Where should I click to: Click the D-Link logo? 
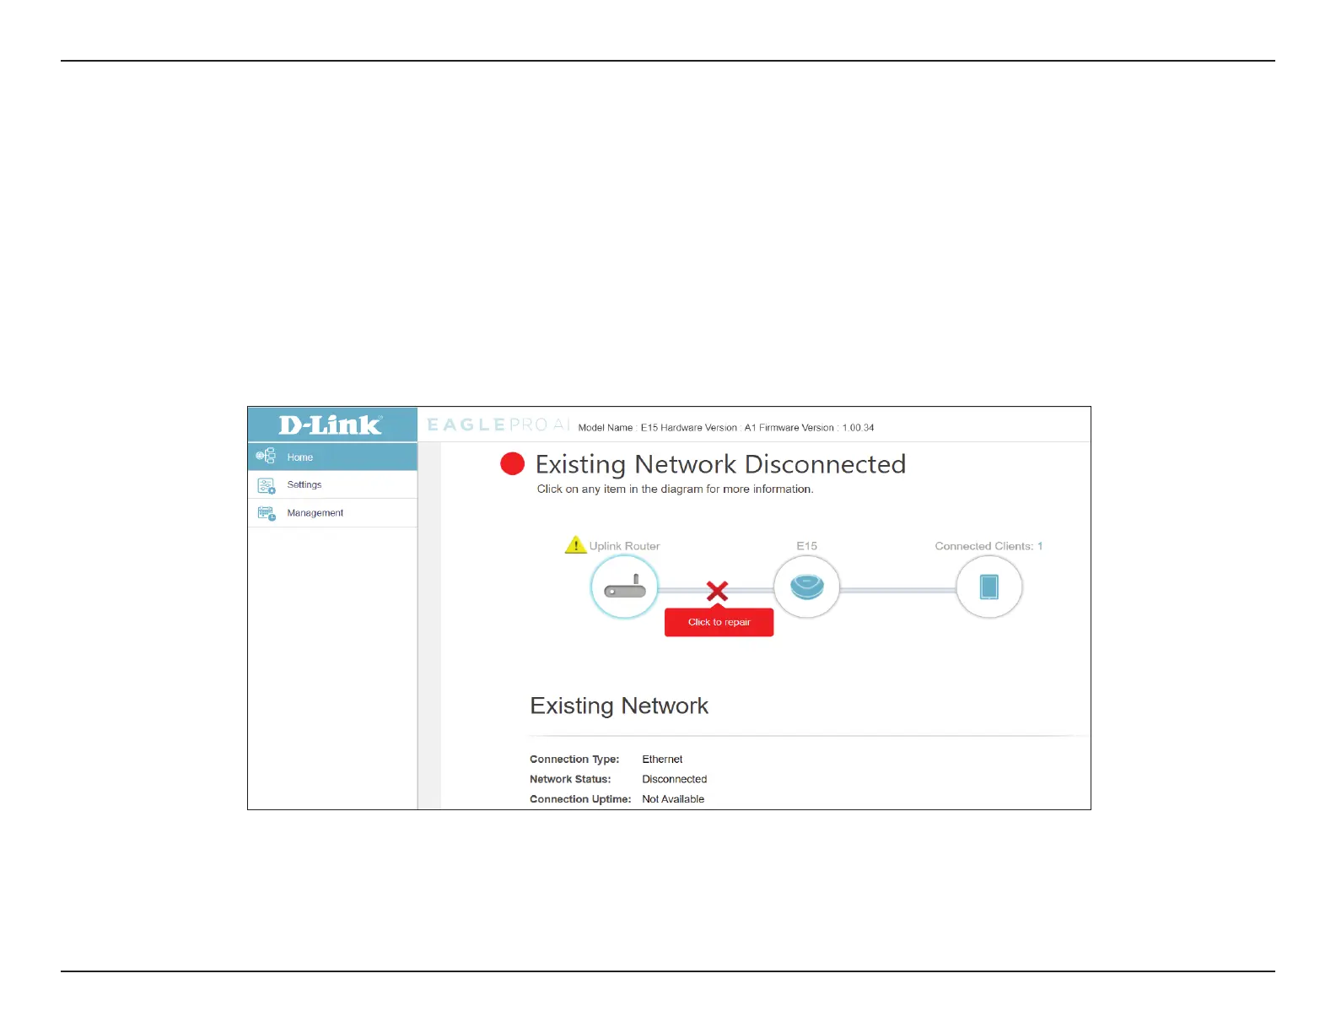click(331, 425)
